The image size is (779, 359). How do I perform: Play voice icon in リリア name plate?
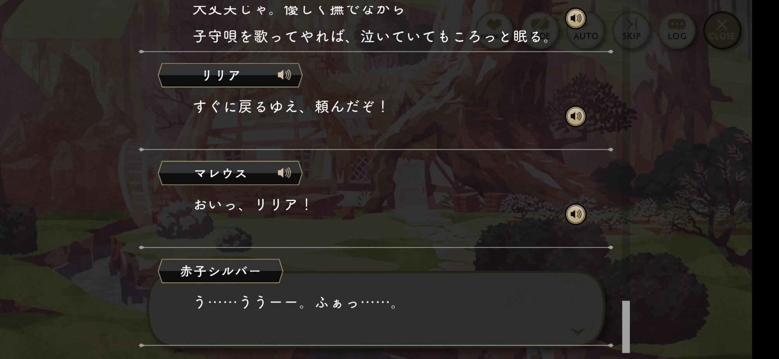284,75
